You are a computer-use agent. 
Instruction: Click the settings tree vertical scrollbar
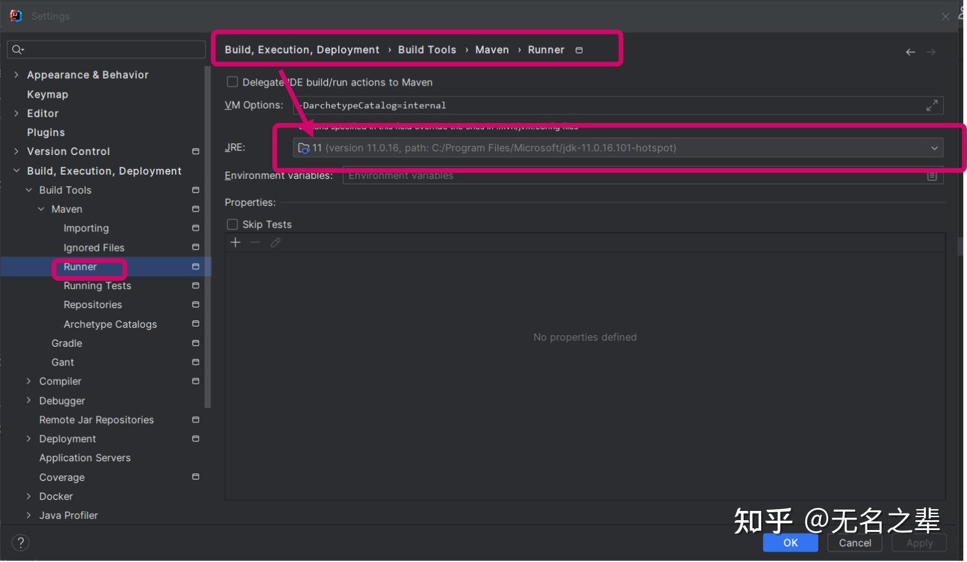(x=208, y=237)
